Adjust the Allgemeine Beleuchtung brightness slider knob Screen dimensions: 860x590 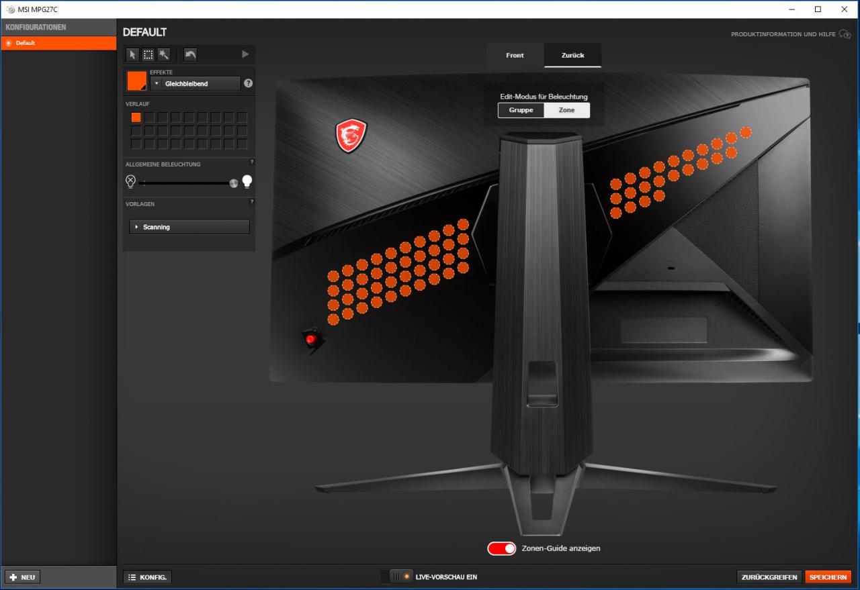click(233, 183)
